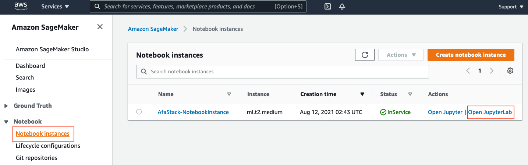Image resolution: width=528 pixels, height=165 pixels.
Task: Click the InService status check icon
Action: coord(383,112)
